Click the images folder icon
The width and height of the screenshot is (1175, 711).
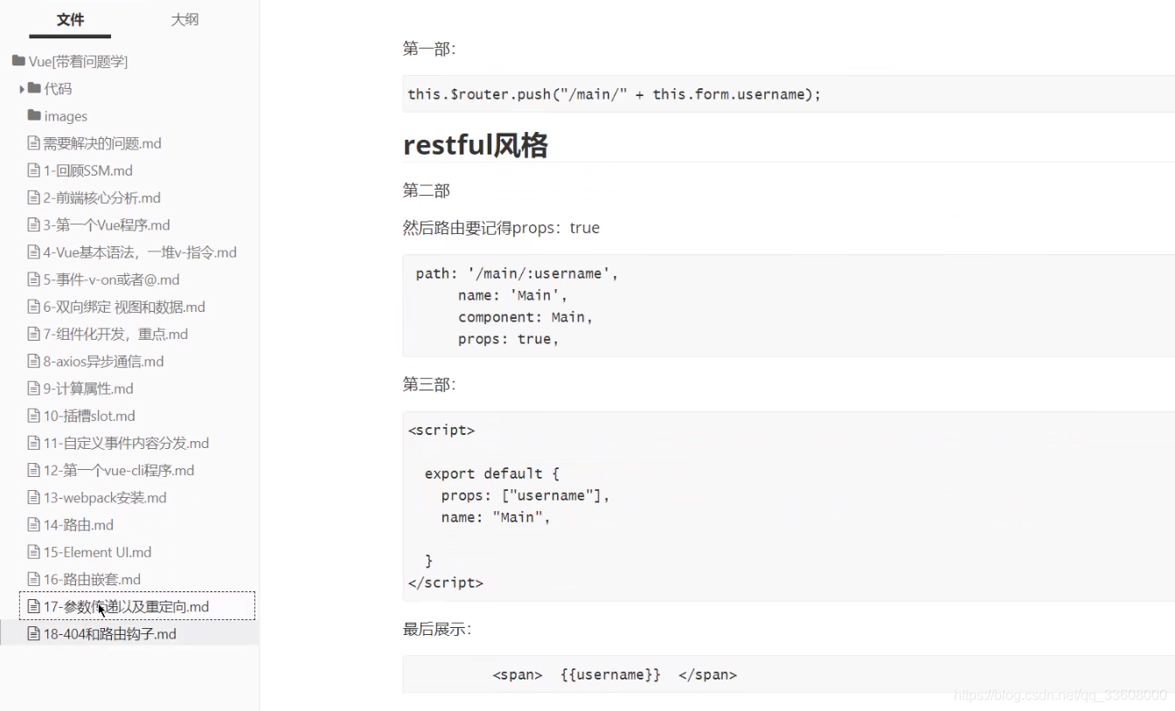point(34,115)
